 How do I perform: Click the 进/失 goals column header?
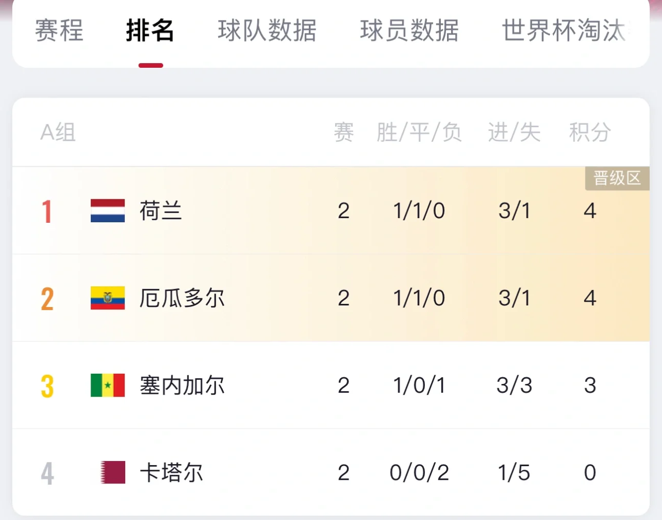pyautogui.click(x=514, y=132)
